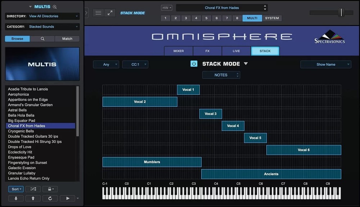This screenshot has height=207, width=360.
Task: Select part 8 button
Action: coord(237,18)
